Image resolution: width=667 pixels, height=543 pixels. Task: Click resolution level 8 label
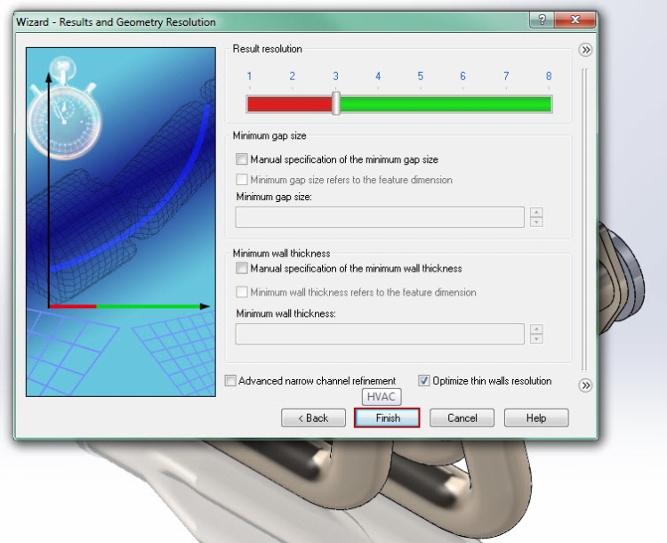(549, 77)
